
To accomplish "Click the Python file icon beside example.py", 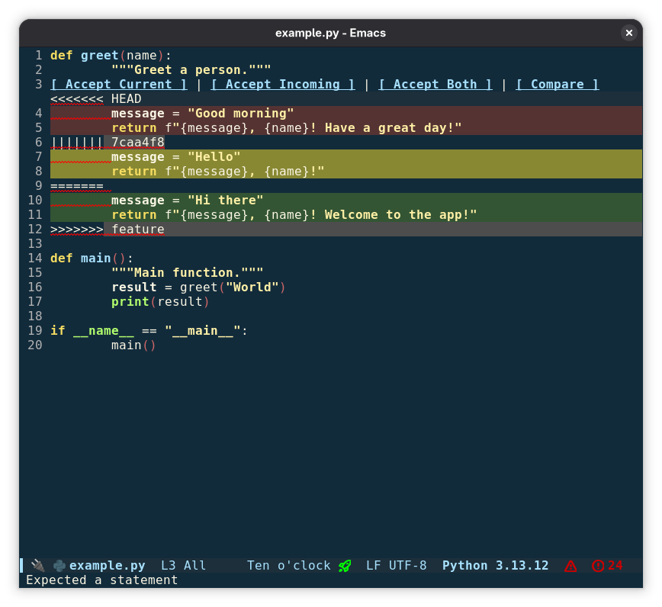I will (59, 566).
